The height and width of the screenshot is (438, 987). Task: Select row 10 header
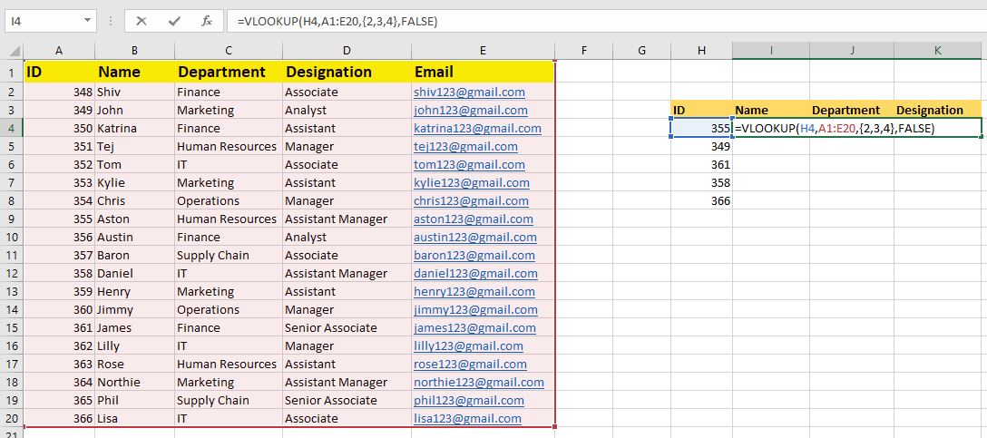pyautogui.click(x=12, y=237)
